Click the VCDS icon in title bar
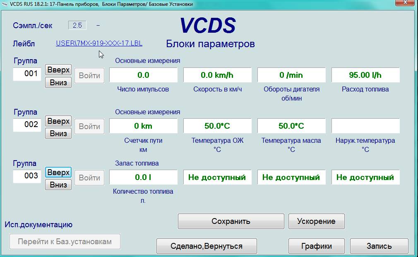The height and width of the screenshot is (257, 418). point(5,4)
